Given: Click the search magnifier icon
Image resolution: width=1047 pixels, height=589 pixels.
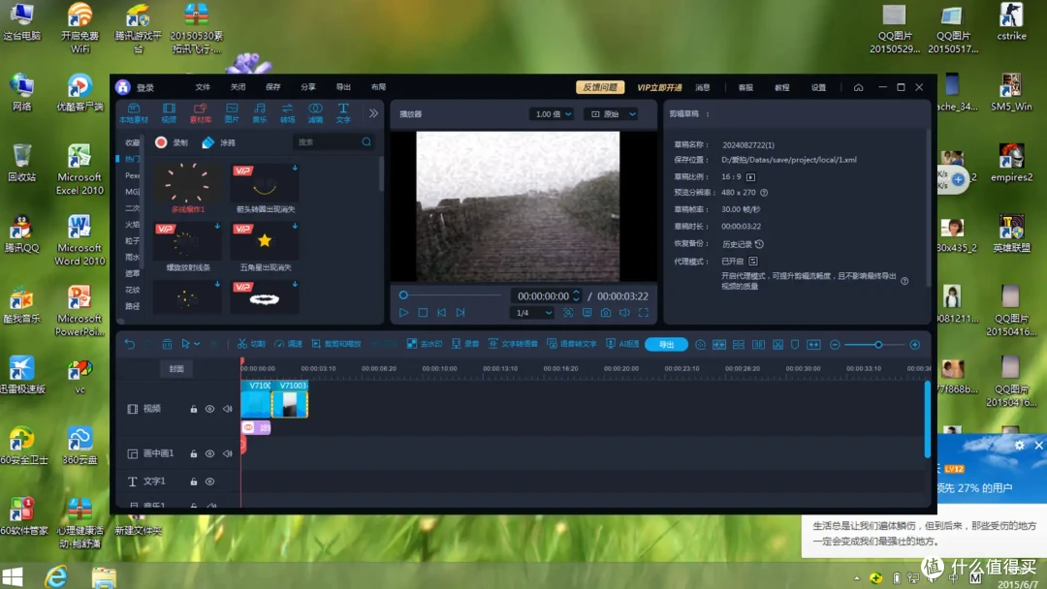Looking at the screenshot, I should click(x=366, y=142).
